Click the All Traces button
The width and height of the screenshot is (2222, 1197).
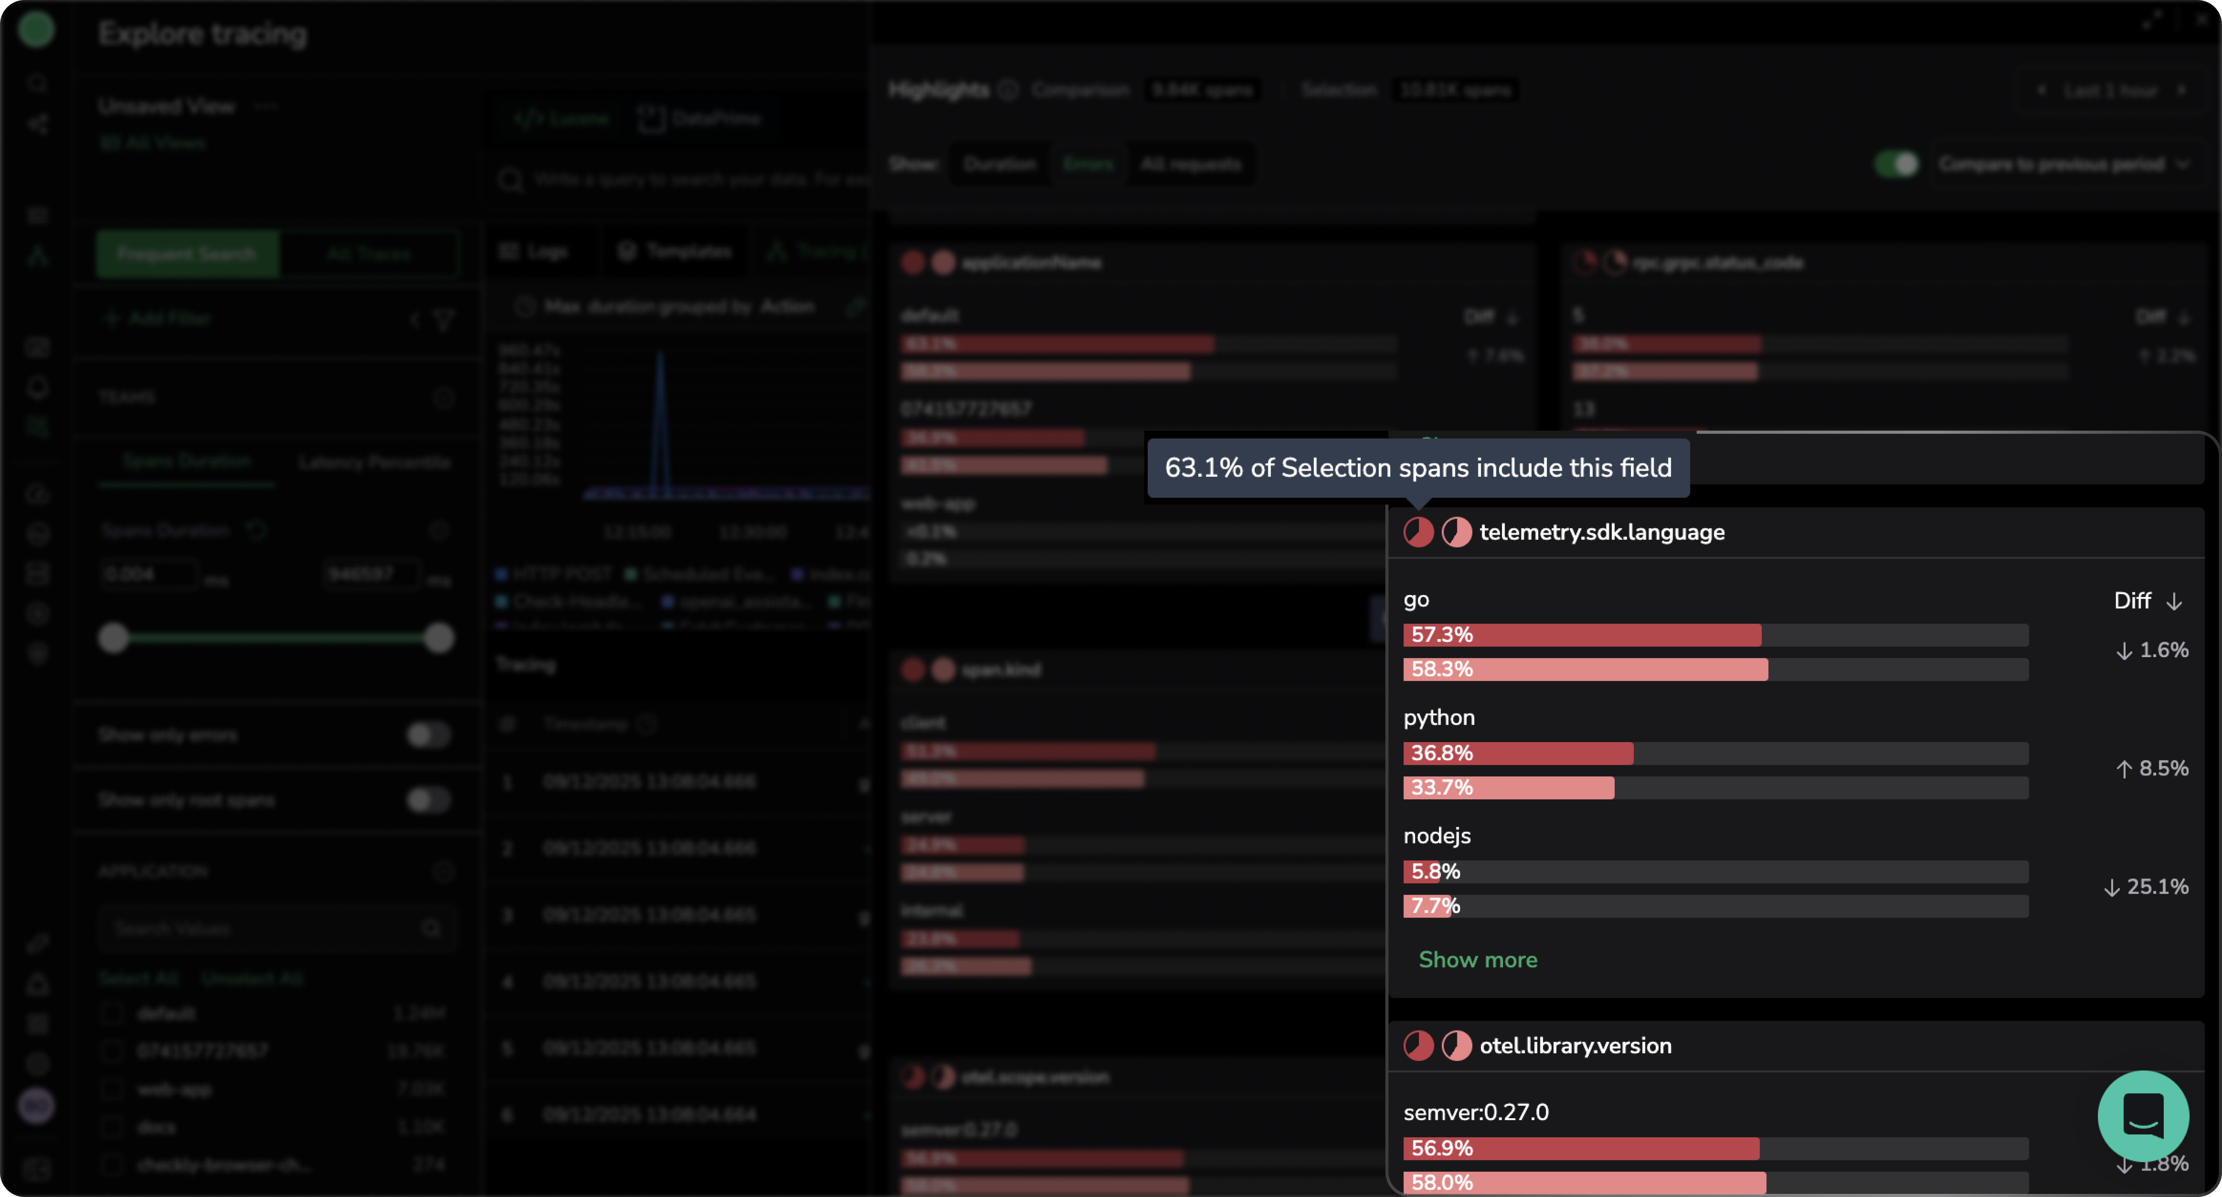369,254
